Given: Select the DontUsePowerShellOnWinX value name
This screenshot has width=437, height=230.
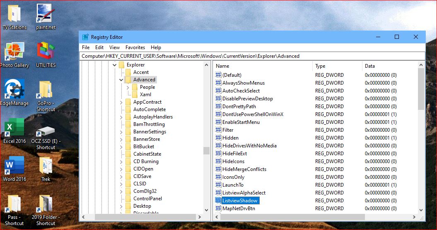Looking at the screenshot, I should pyautogui.click(x=253, y=114).
